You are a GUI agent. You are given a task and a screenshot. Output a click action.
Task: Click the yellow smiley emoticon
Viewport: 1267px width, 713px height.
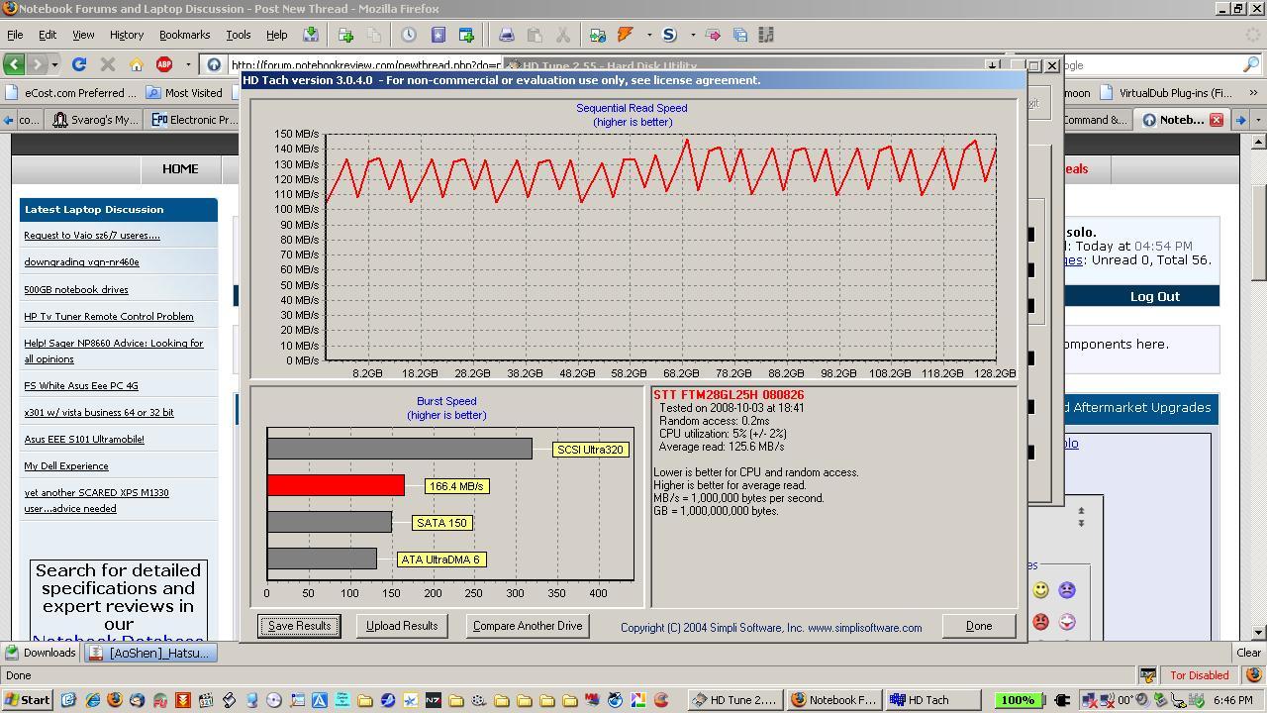tap(1040, 590)
